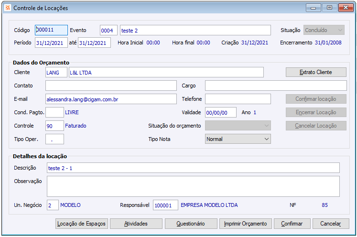This screenshot has width=357, height=237.
Task: Minimize the Controle de Locações window
Action: (314, 8)
